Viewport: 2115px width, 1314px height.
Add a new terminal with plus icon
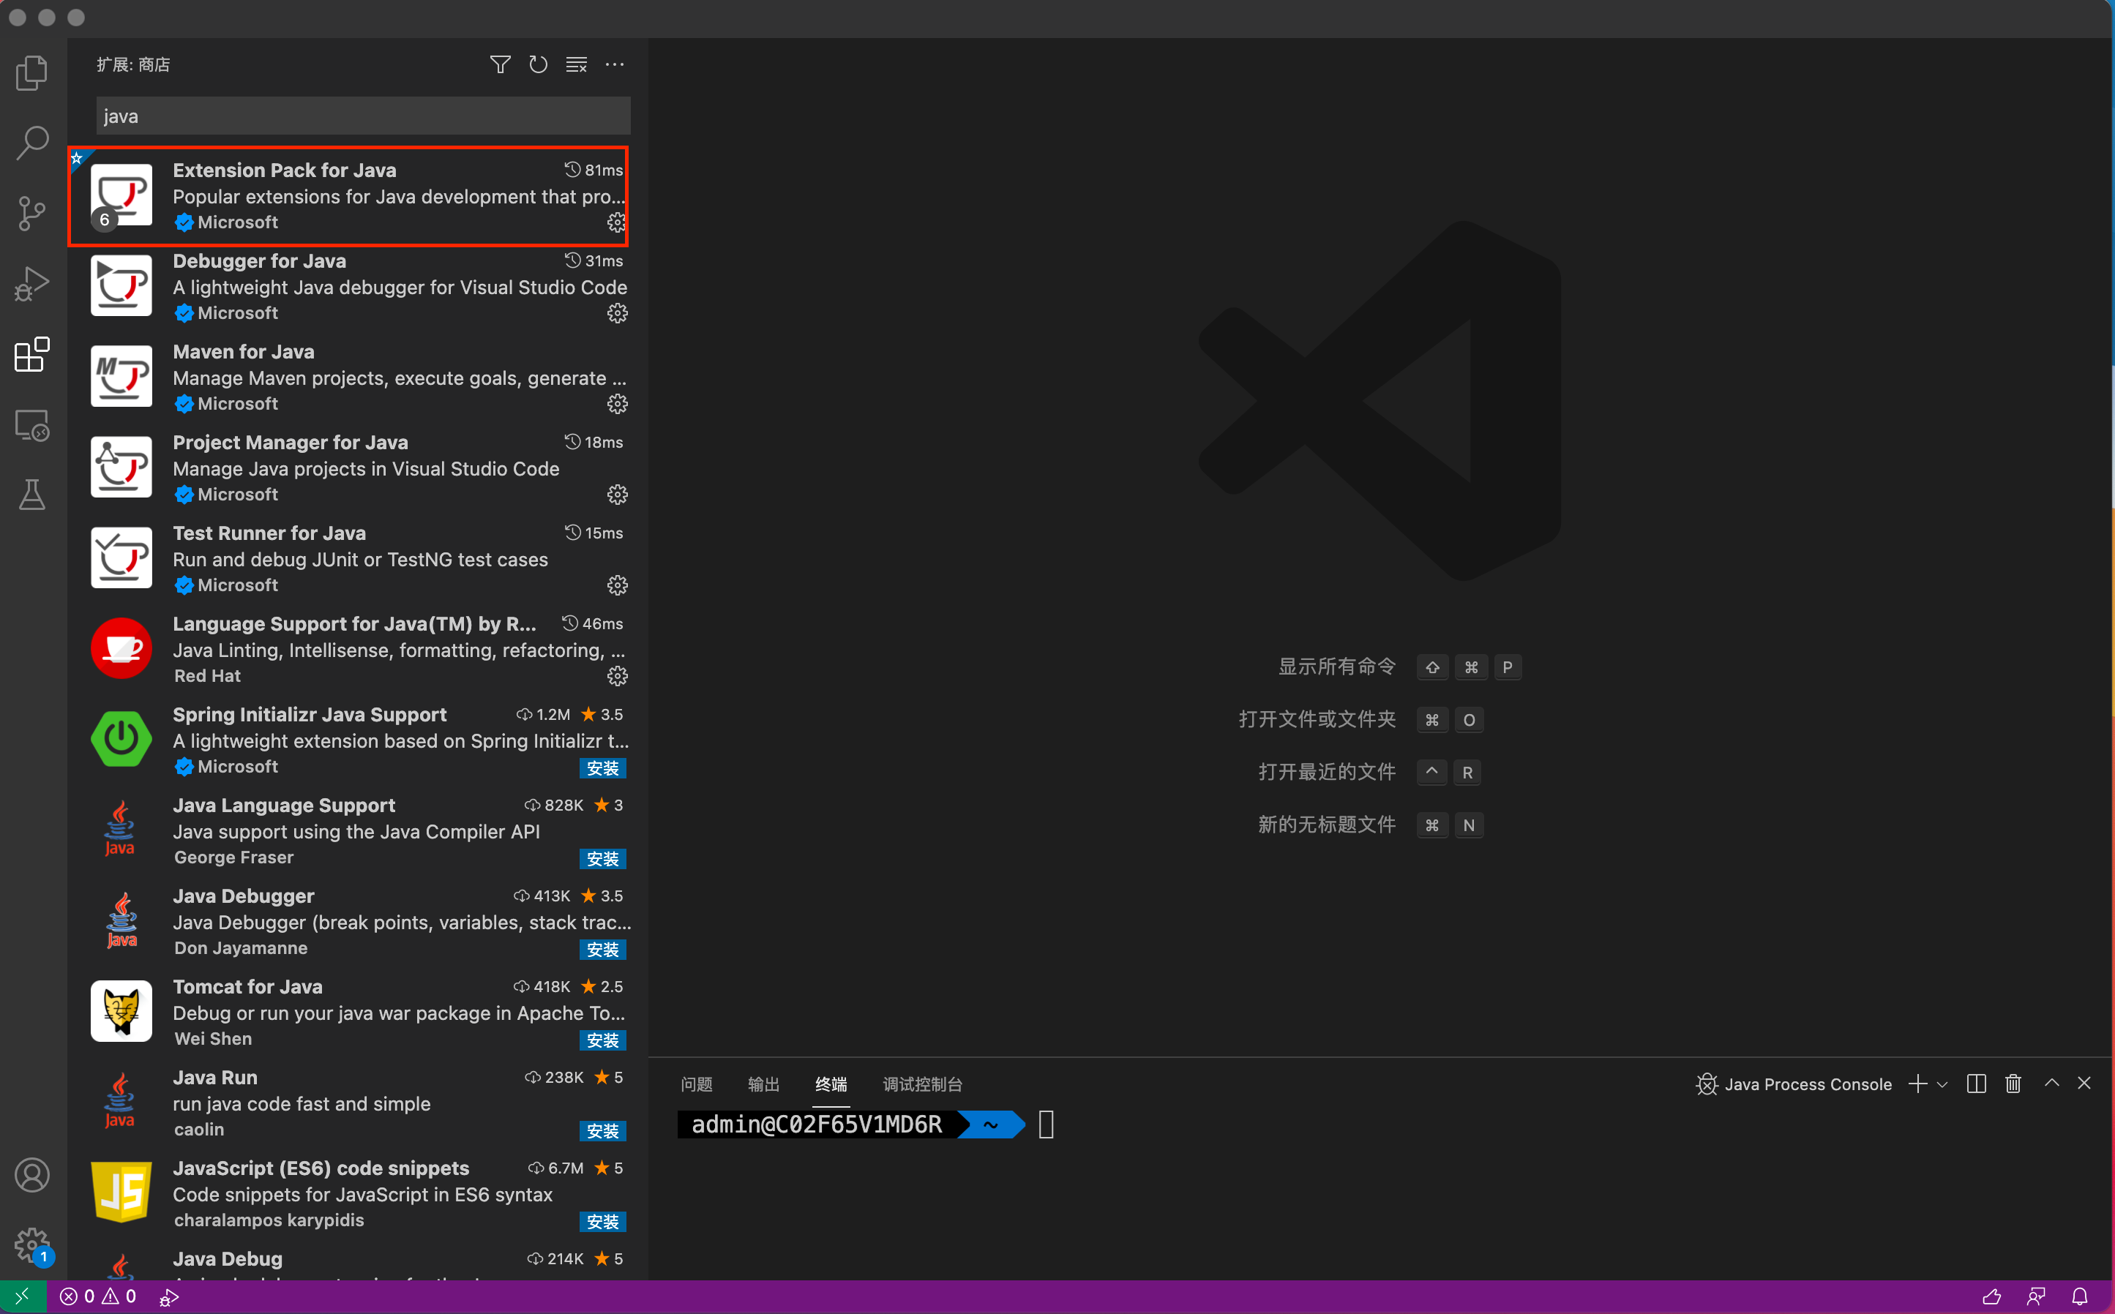(1917, 1084)
